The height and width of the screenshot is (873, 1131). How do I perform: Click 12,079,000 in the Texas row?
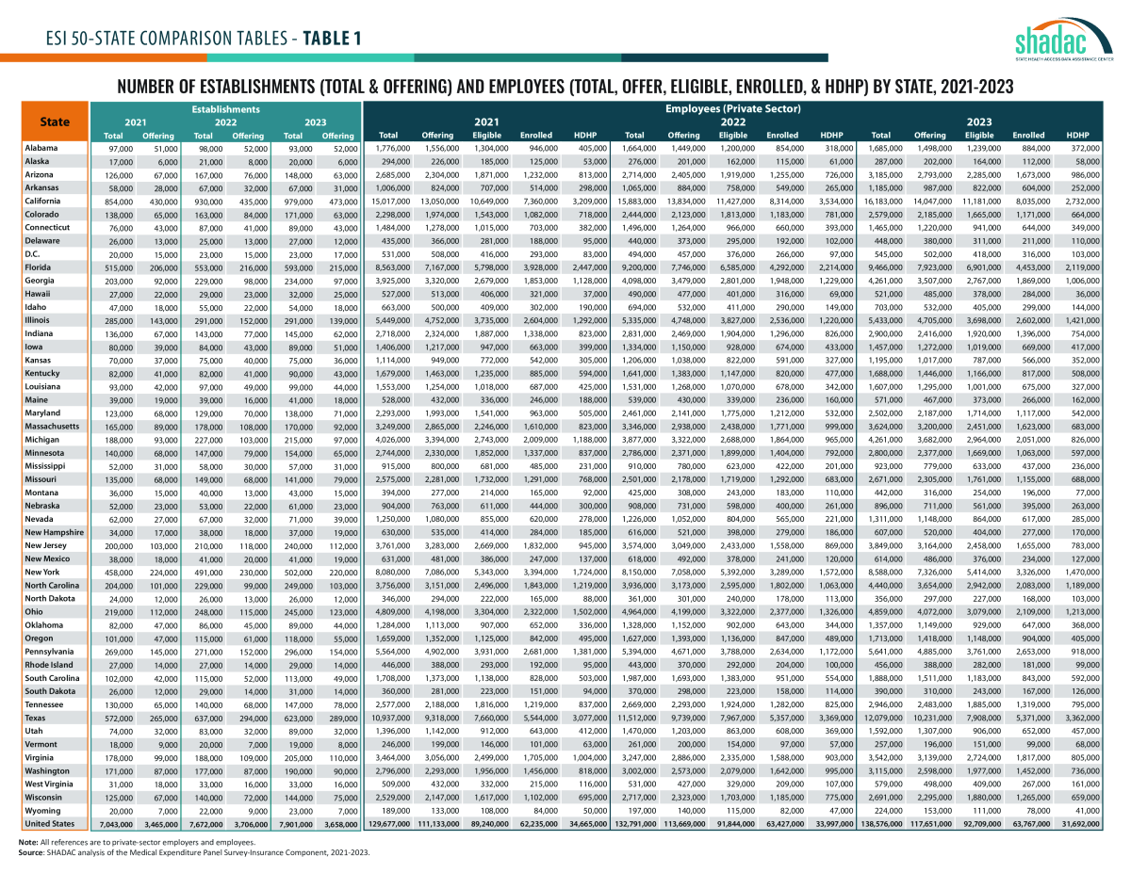pyautogui.click(x=883, y=718)
